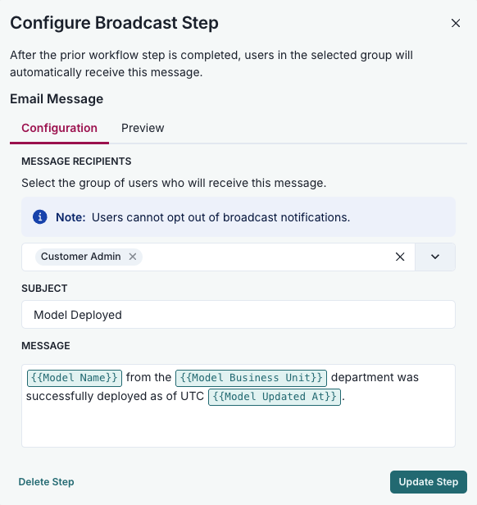Close the Configure Broadcast Step dialog
Screen dimensions: 477x505
pos(456,23)
